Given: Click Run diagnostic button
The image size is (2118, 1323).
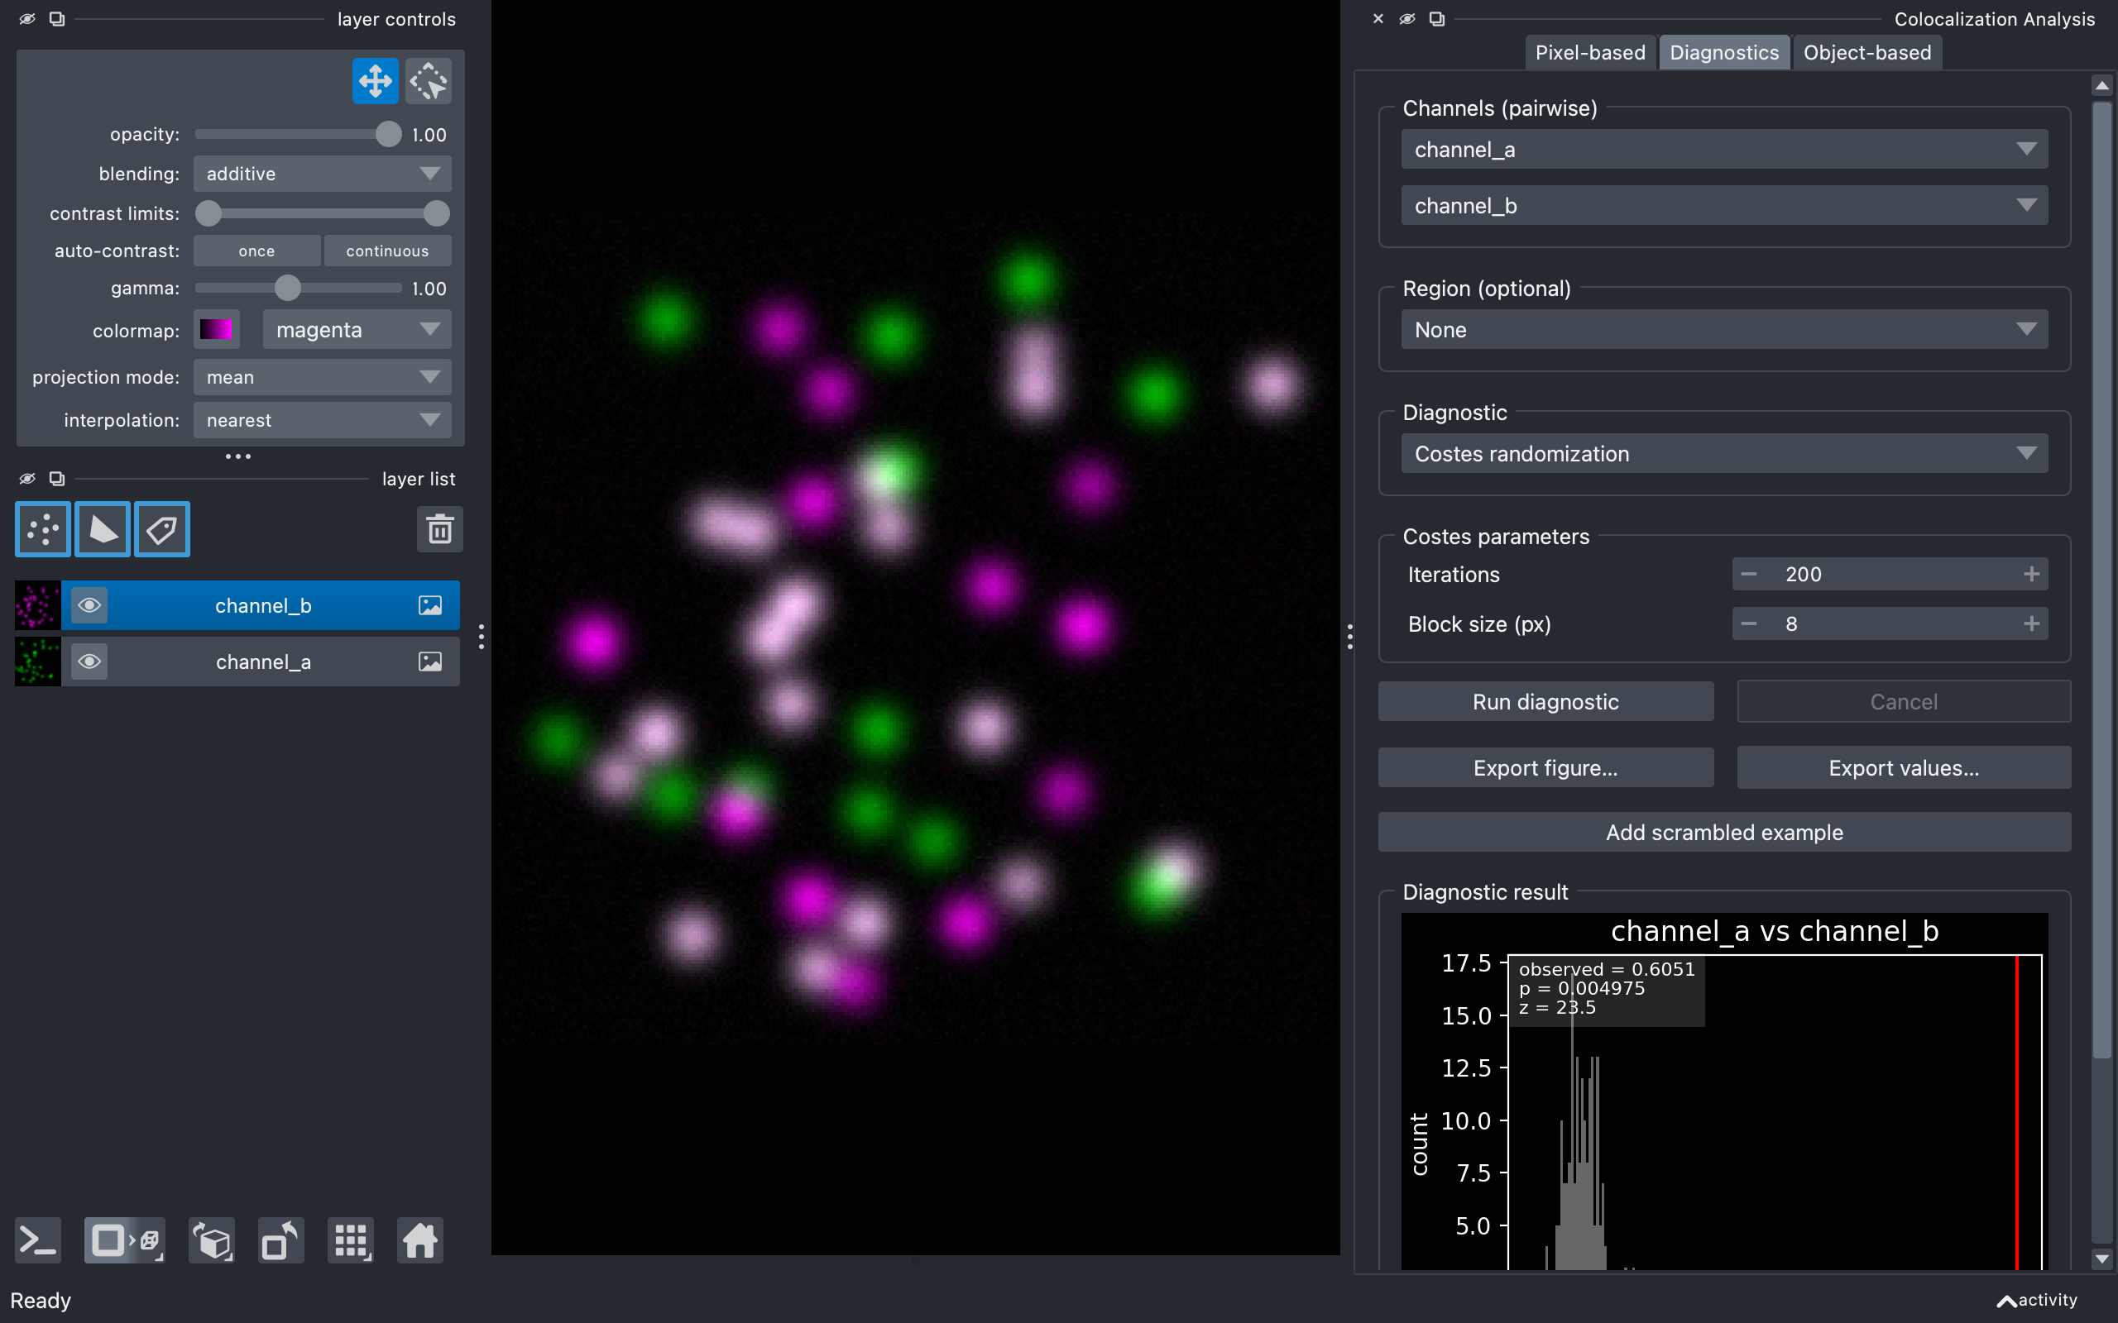Looking at the screenshot, I should pos(1545,702).
